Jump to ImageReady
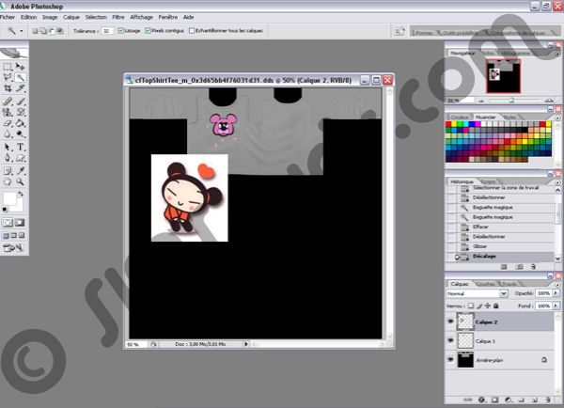564x408 pixels. tap(13, 247)
